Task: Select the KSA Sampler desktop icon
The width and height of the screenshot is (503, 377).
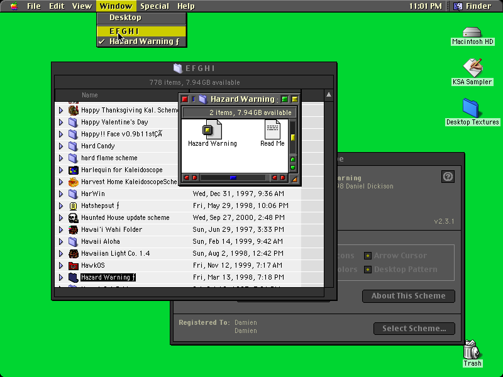Action: coord(472,67)
